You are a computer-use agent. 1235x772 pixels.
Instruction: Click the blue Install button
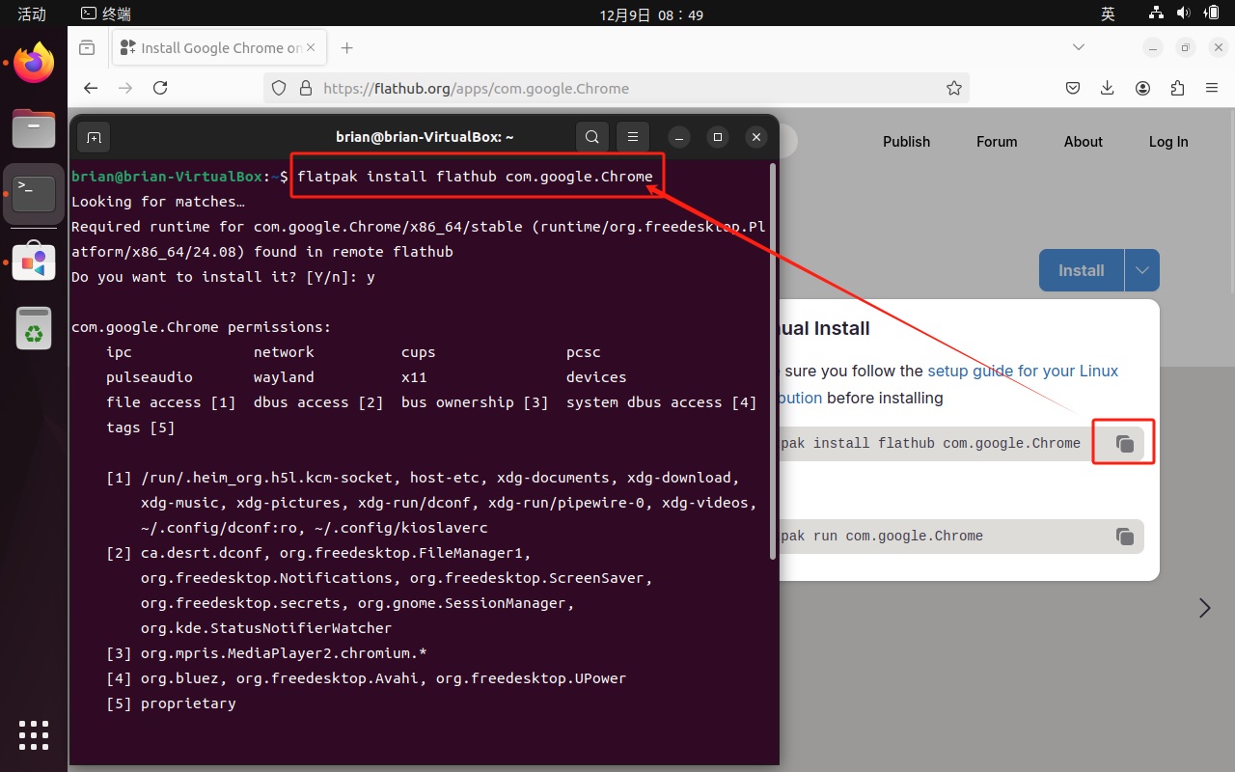[1081, 270]
